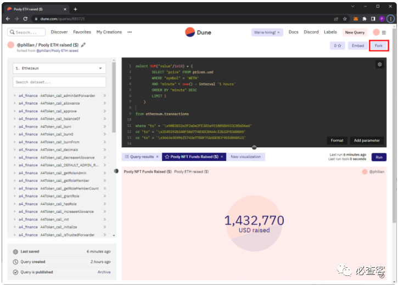Open the three-dots more menu beside My Creations
The width and height of the screenshot is (398, 288).
pyautogui.click(x=130, y=32)
